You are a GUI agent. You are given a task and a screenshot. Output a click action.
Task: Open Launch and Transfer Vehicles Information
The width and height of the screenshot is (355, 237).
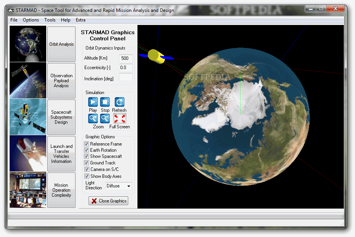[x=61, y=154]
